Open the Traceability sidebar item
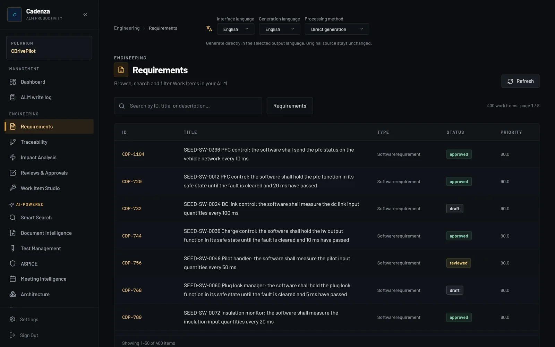The image size is (555, 347). (49, 142)
